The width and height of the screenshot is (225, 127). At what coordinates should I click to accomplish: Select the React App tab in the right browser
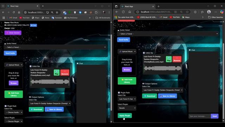138,6
